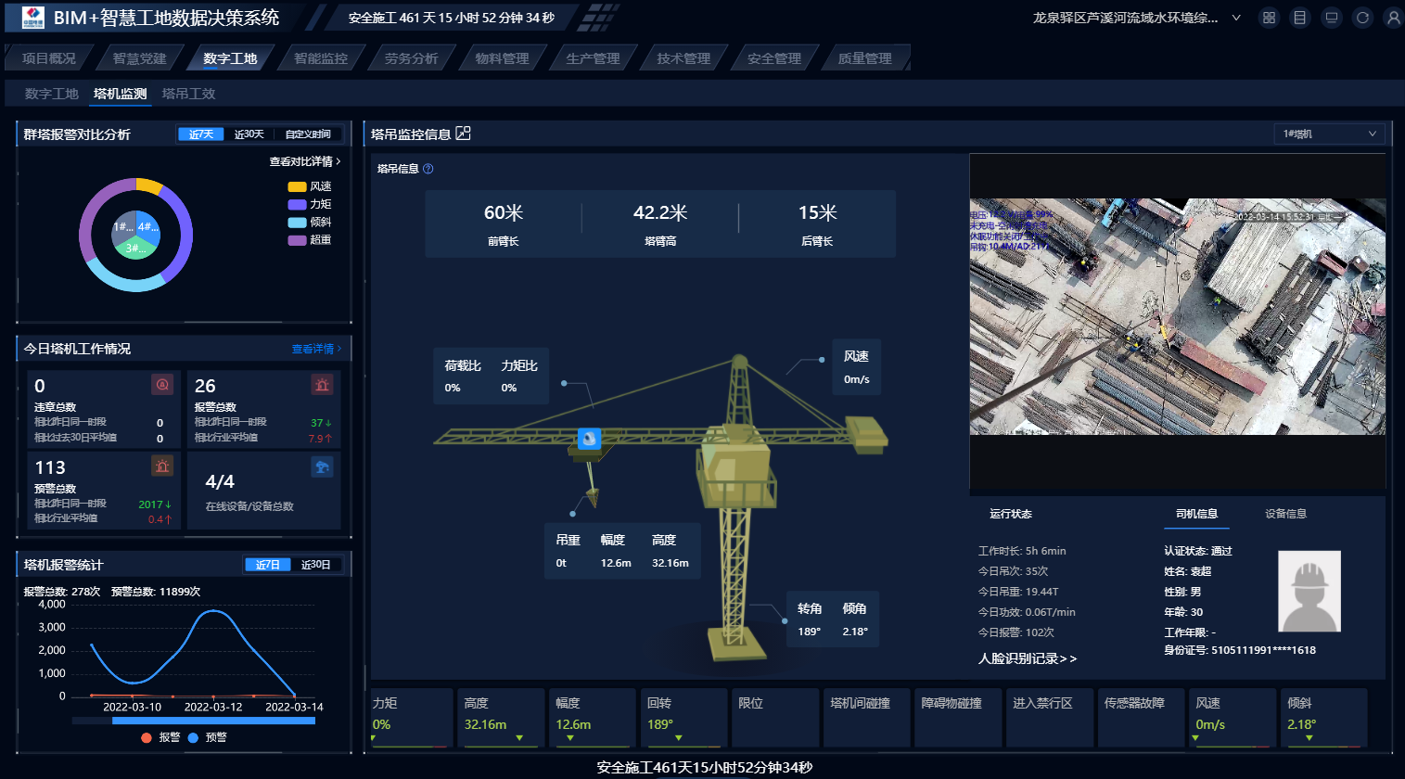The image size is (1405, 779).
Task: Select 近30天 in alarm comparison panel
Action: pyautogui.click(x=249, y=134)
